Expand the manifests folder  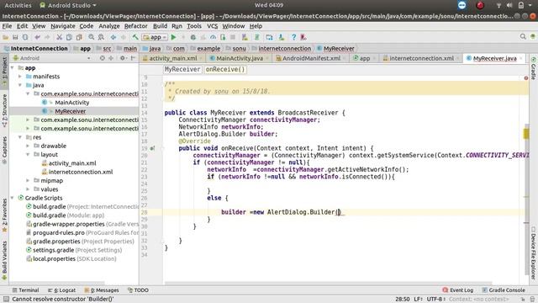(20, 77)
